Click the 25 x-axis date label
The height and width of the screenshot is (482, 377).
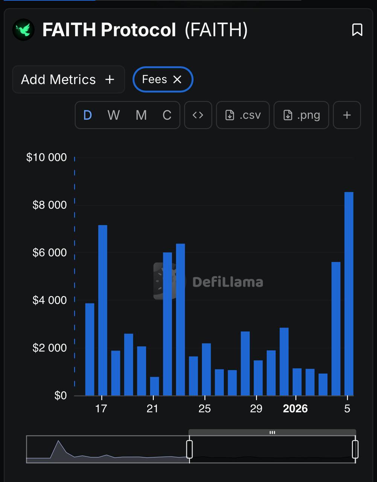205,409
